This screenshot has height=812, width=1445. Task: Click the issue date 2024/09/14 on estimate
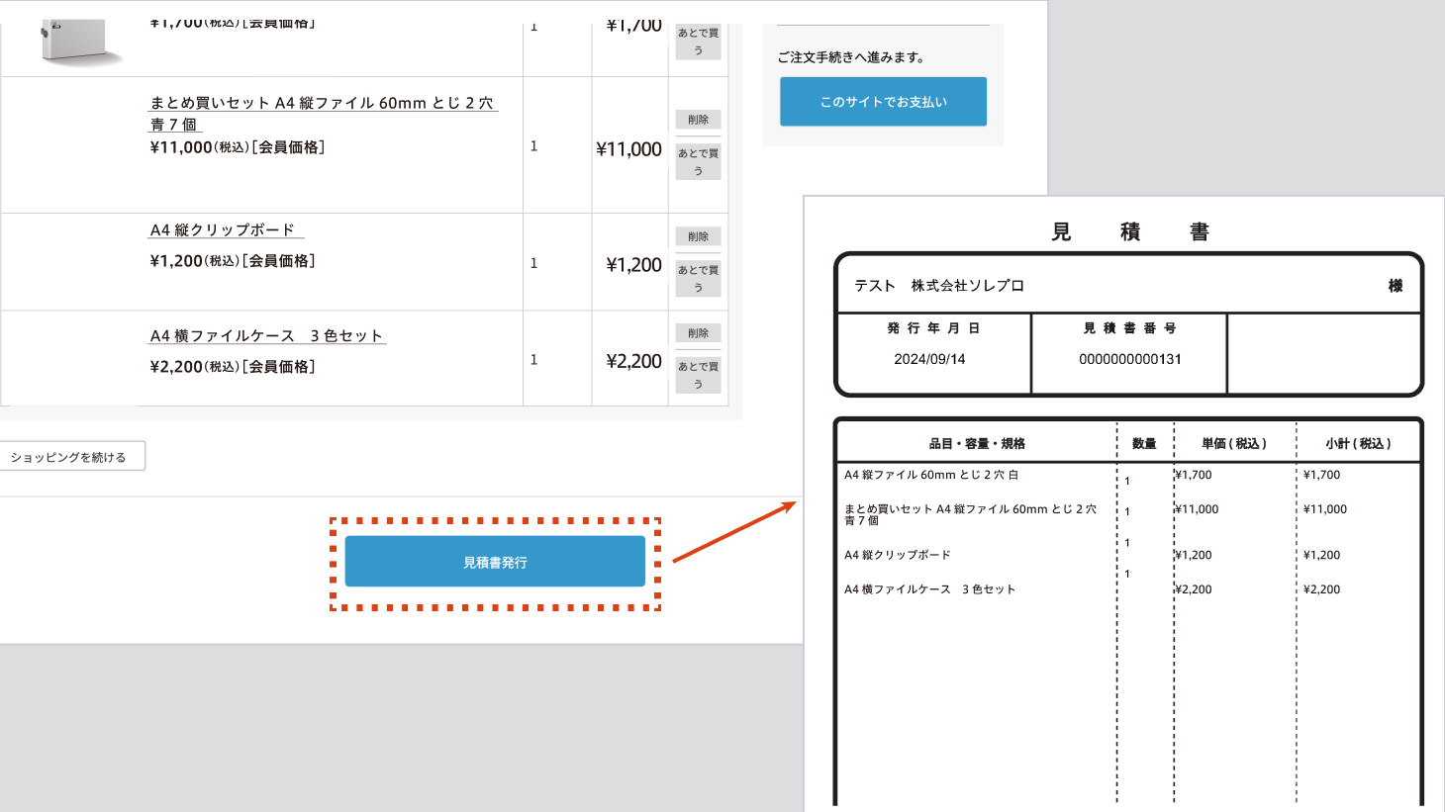click(929, 359)
